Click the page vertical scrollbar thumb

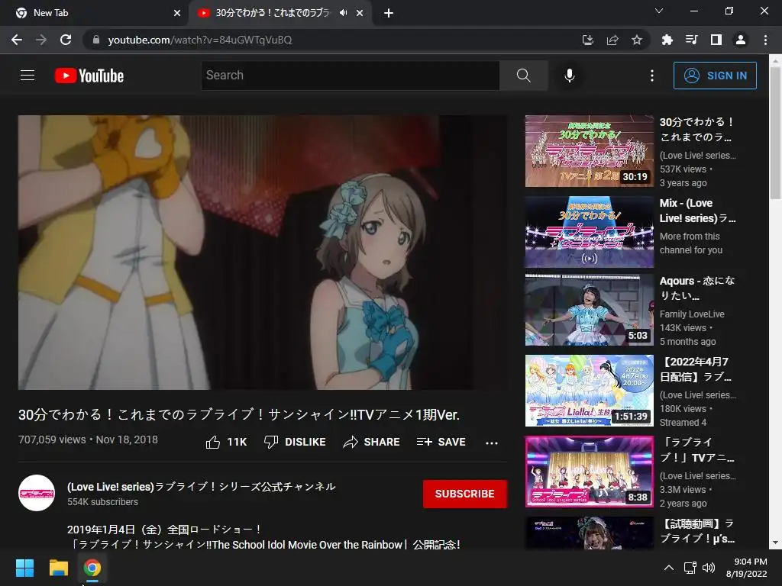[775, 132]
